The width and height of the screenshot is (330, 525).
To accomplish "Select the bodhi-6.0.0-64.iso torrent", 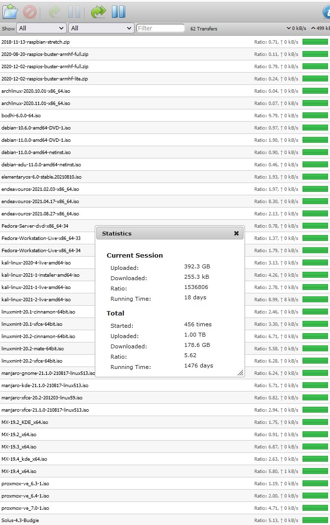I will [165, 115].
